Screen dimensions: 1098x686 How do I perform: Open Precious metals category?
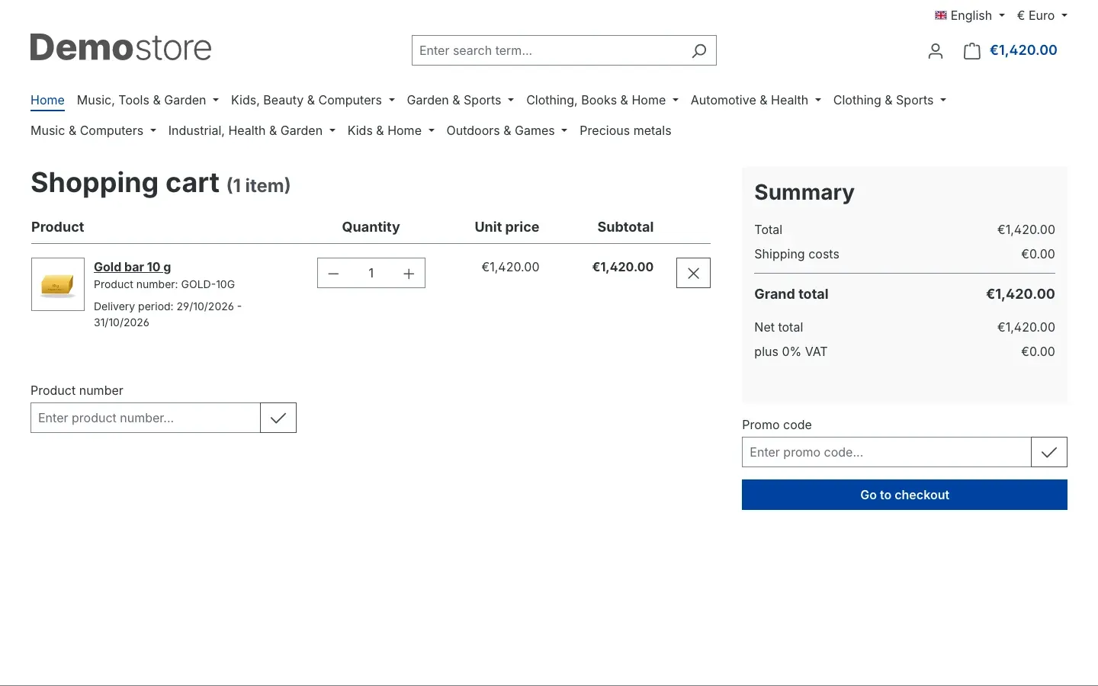[625, 130]
